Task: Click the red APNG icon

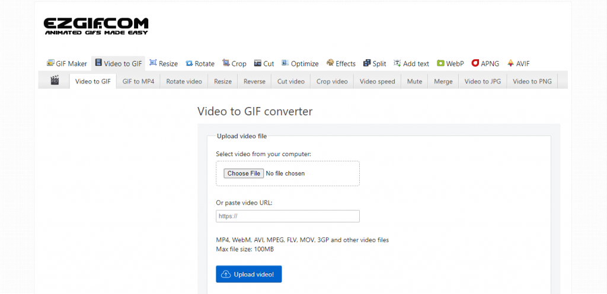Action: (x=475, y=63)
